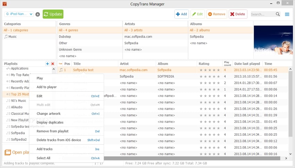Add a new playlist with plus icon
Image resolution: width=295 pixels, height=168 pixels.
coord(48,64)
